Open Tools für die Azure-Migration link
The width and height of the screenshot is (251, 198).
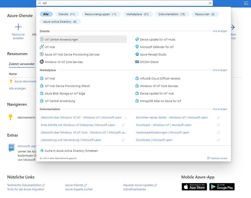(25, 189)
